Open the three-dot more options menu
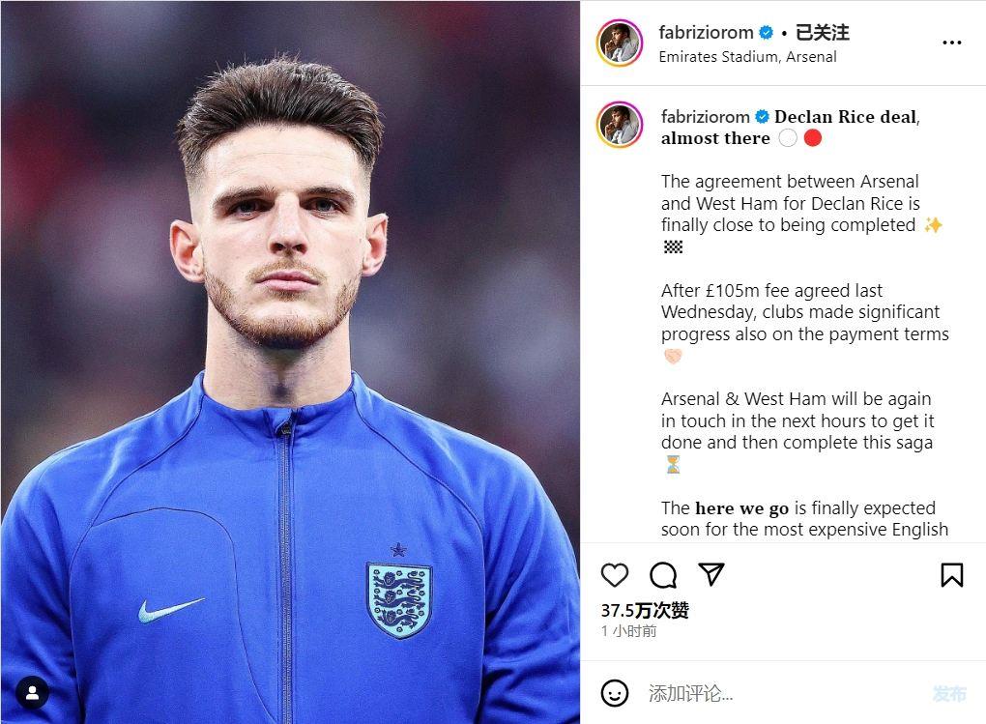 point(951,43)
